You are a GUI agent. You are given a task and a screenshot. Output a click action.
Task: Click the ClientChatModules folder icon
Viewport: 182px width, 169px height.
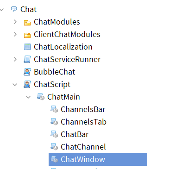point(27,35)
